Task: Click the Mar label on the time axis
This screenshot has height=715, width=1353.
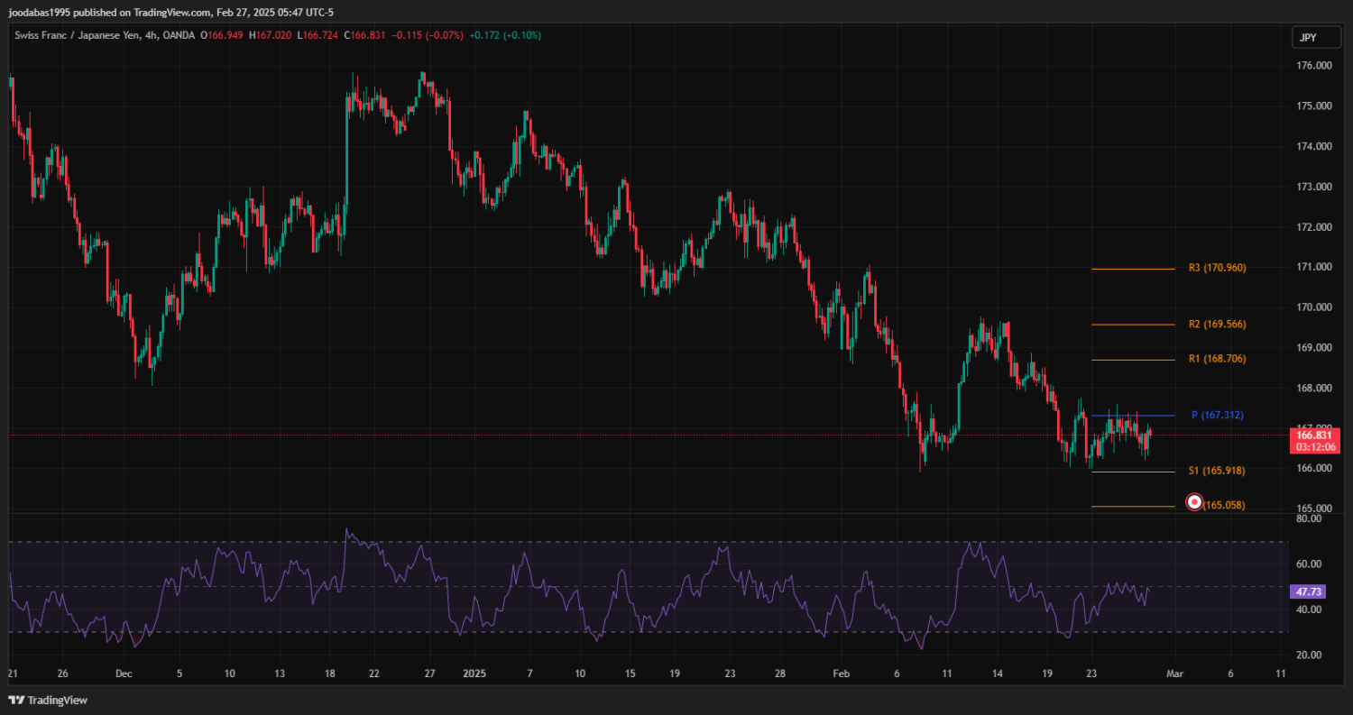Action: point(1174,674)
